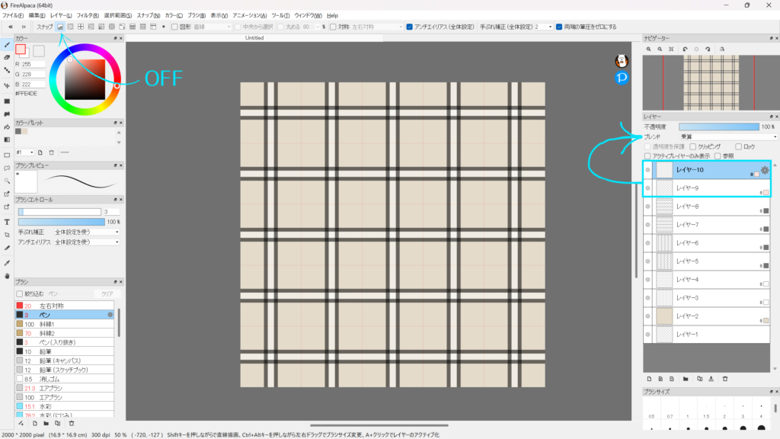Click the zoom in icon in Navigator
780x439 pixels.
(x=648, y=49)
